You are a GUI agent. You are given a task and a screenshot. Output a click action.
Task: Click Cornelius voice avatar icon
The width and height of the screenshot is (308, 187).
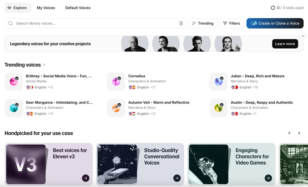coord(116,81)
